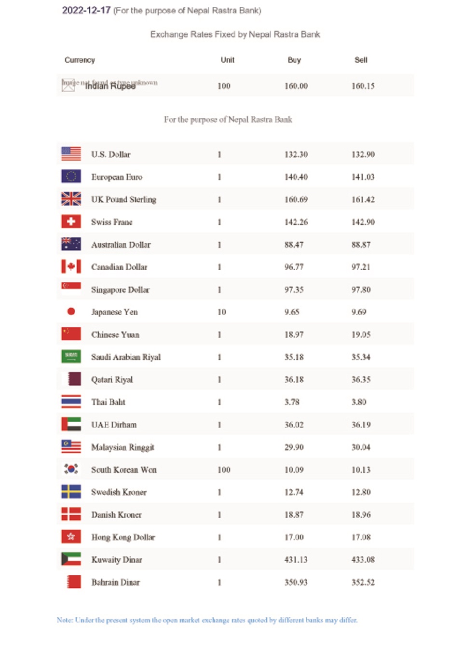Click the European Euro flag icon
Viewport: 463px width, 665px height.
click(x=71, y=177)
